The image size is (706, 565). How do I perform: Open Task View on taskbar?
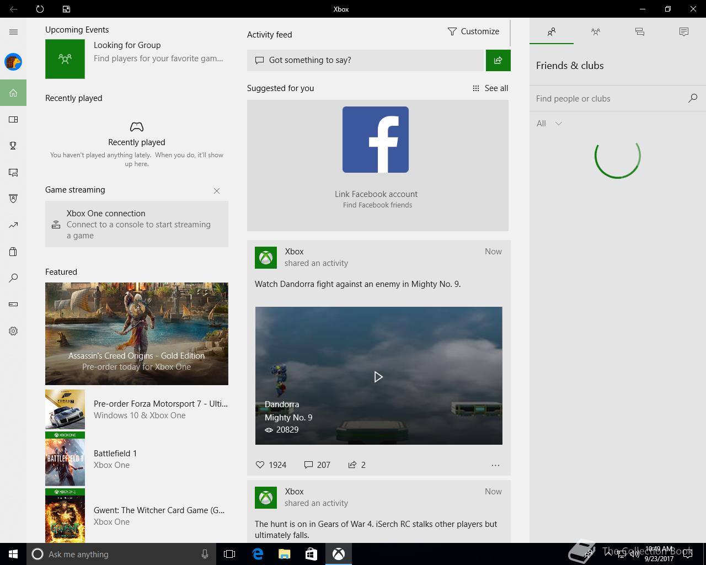click(x=229, y=554)
